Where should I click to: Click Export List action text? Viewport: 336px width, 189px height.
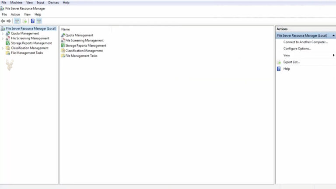pyautogui.click(x=291, y=62)
